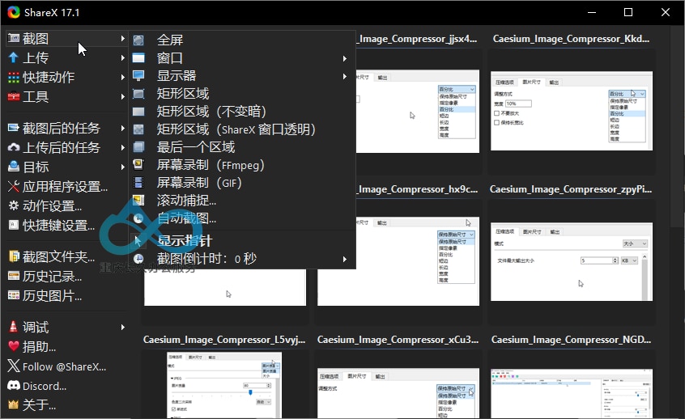Click the 全屏 fullscreen icon
Image resolution: width=685 pixels, height=419 pixels.
point(138,40)
